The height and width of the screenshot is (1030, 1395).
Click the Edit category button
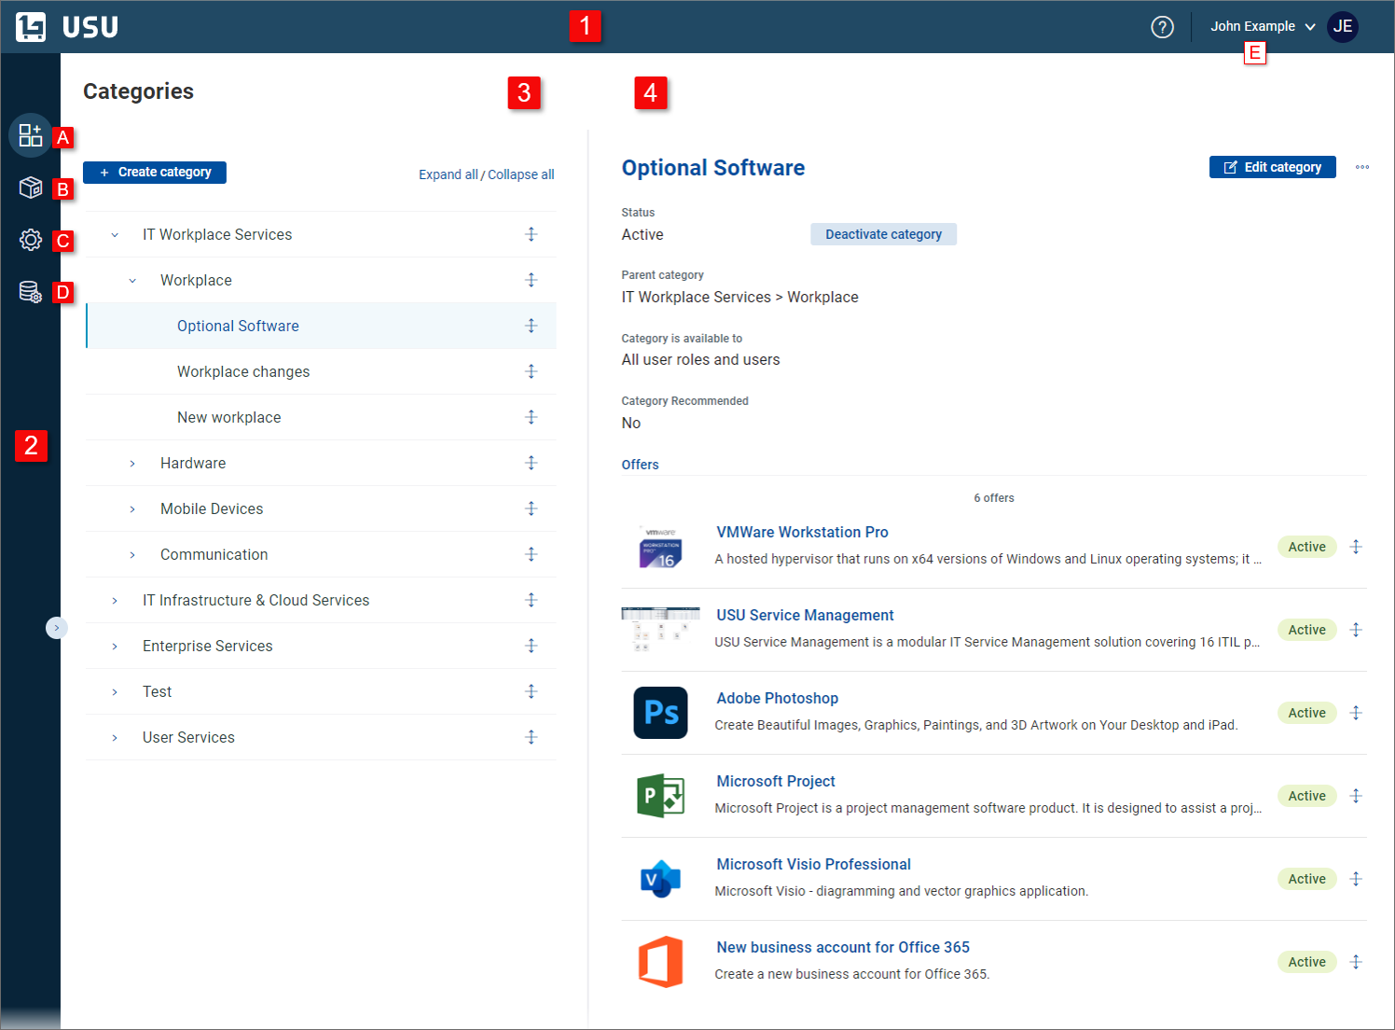coord(1272,167)
